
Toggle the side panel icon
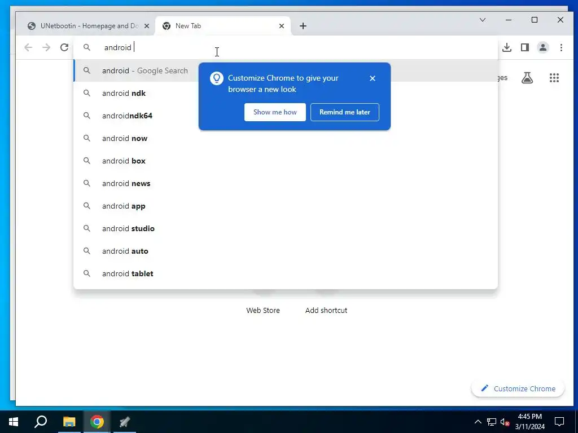point(525,47)
